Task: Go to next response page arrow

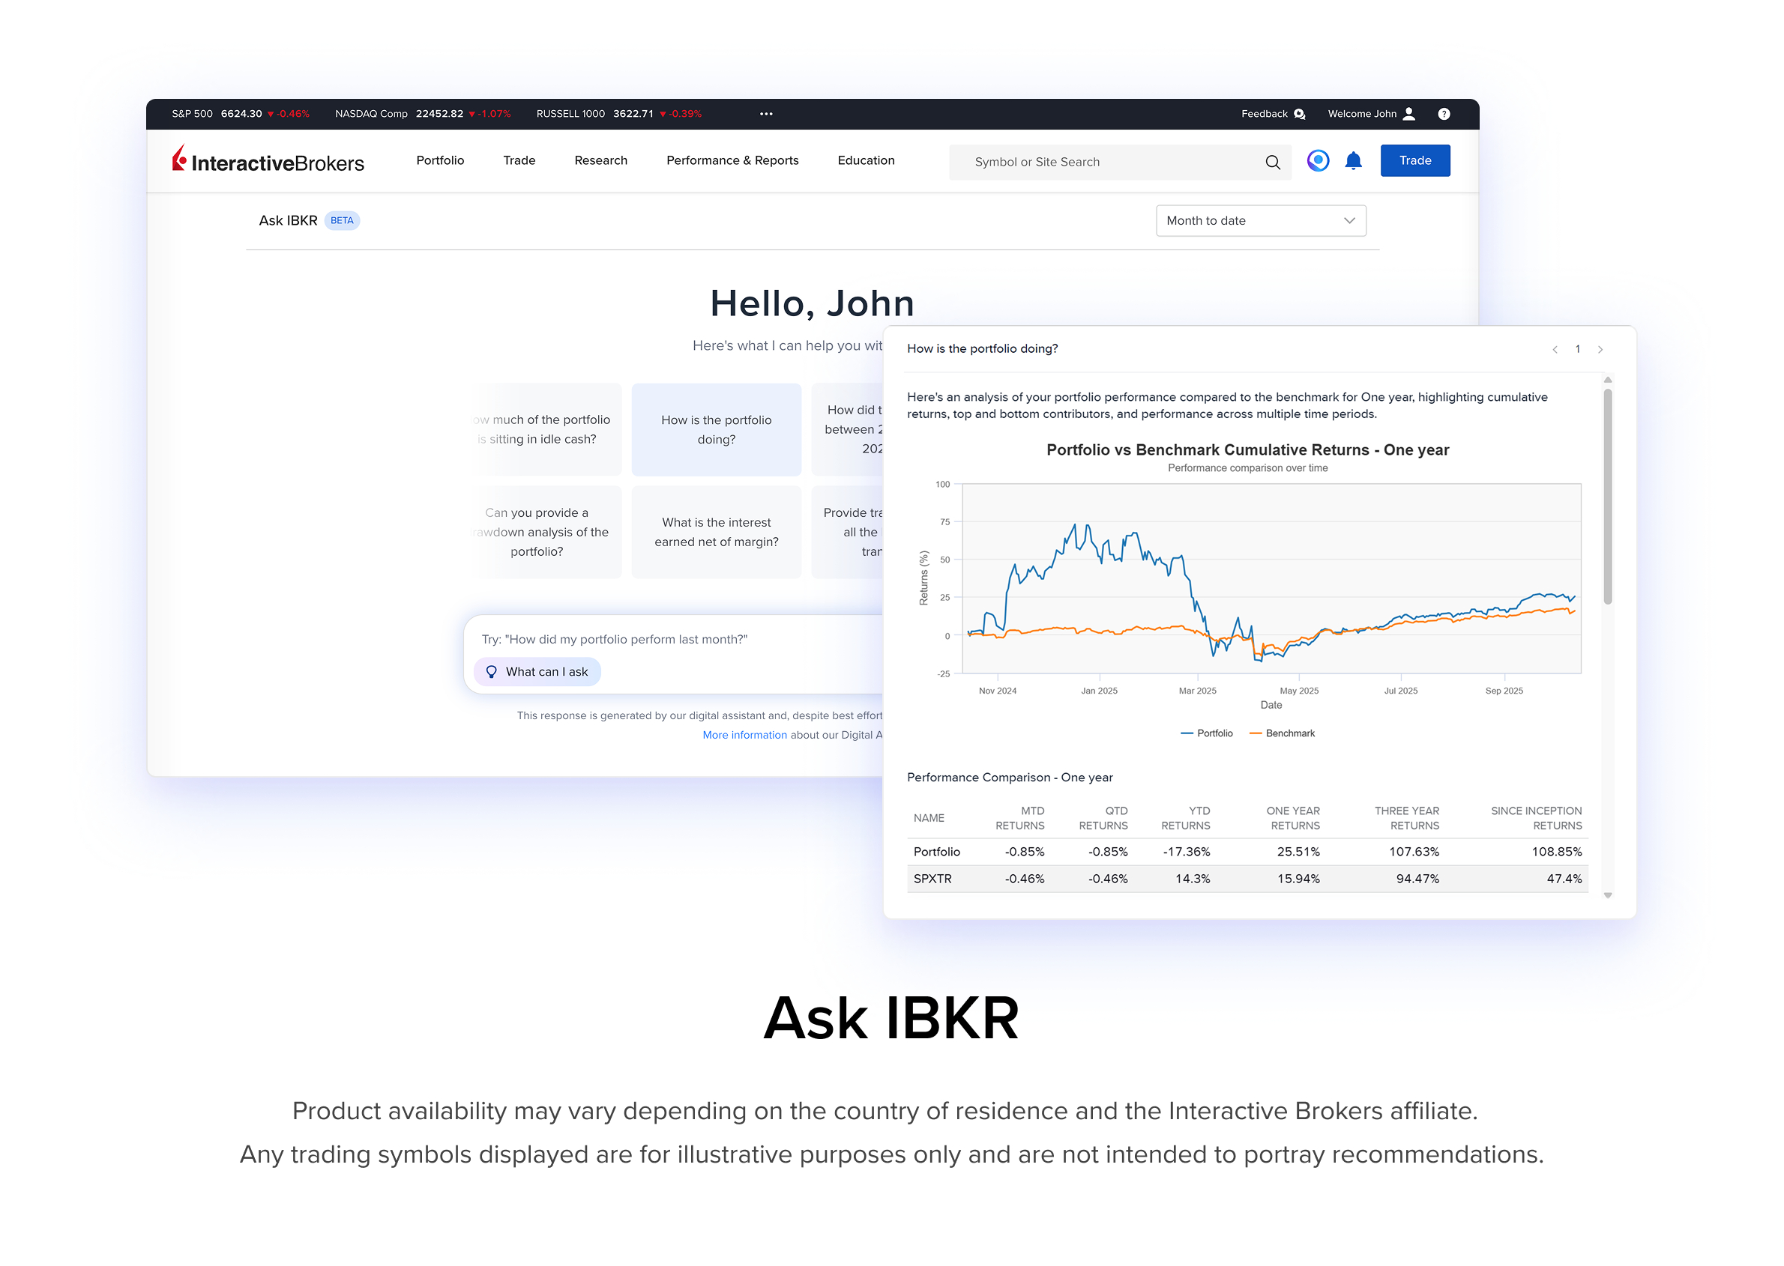Action: (1600, 349)
